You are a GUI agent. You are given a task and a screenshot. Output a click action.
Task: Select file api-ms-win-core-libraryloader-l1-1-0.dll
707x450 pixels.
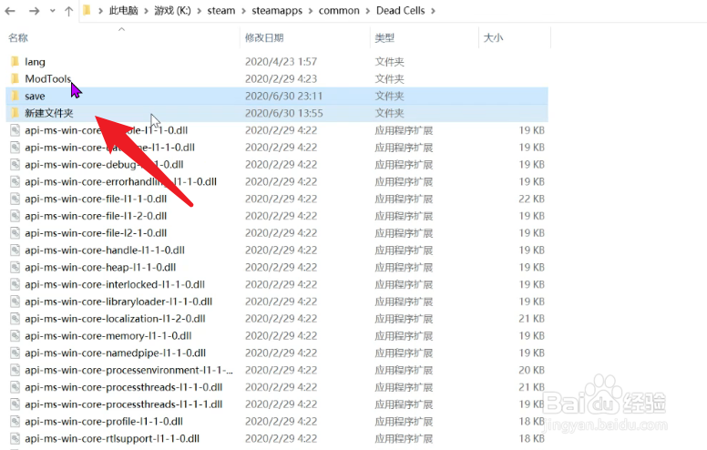click(x=118, y=302)
